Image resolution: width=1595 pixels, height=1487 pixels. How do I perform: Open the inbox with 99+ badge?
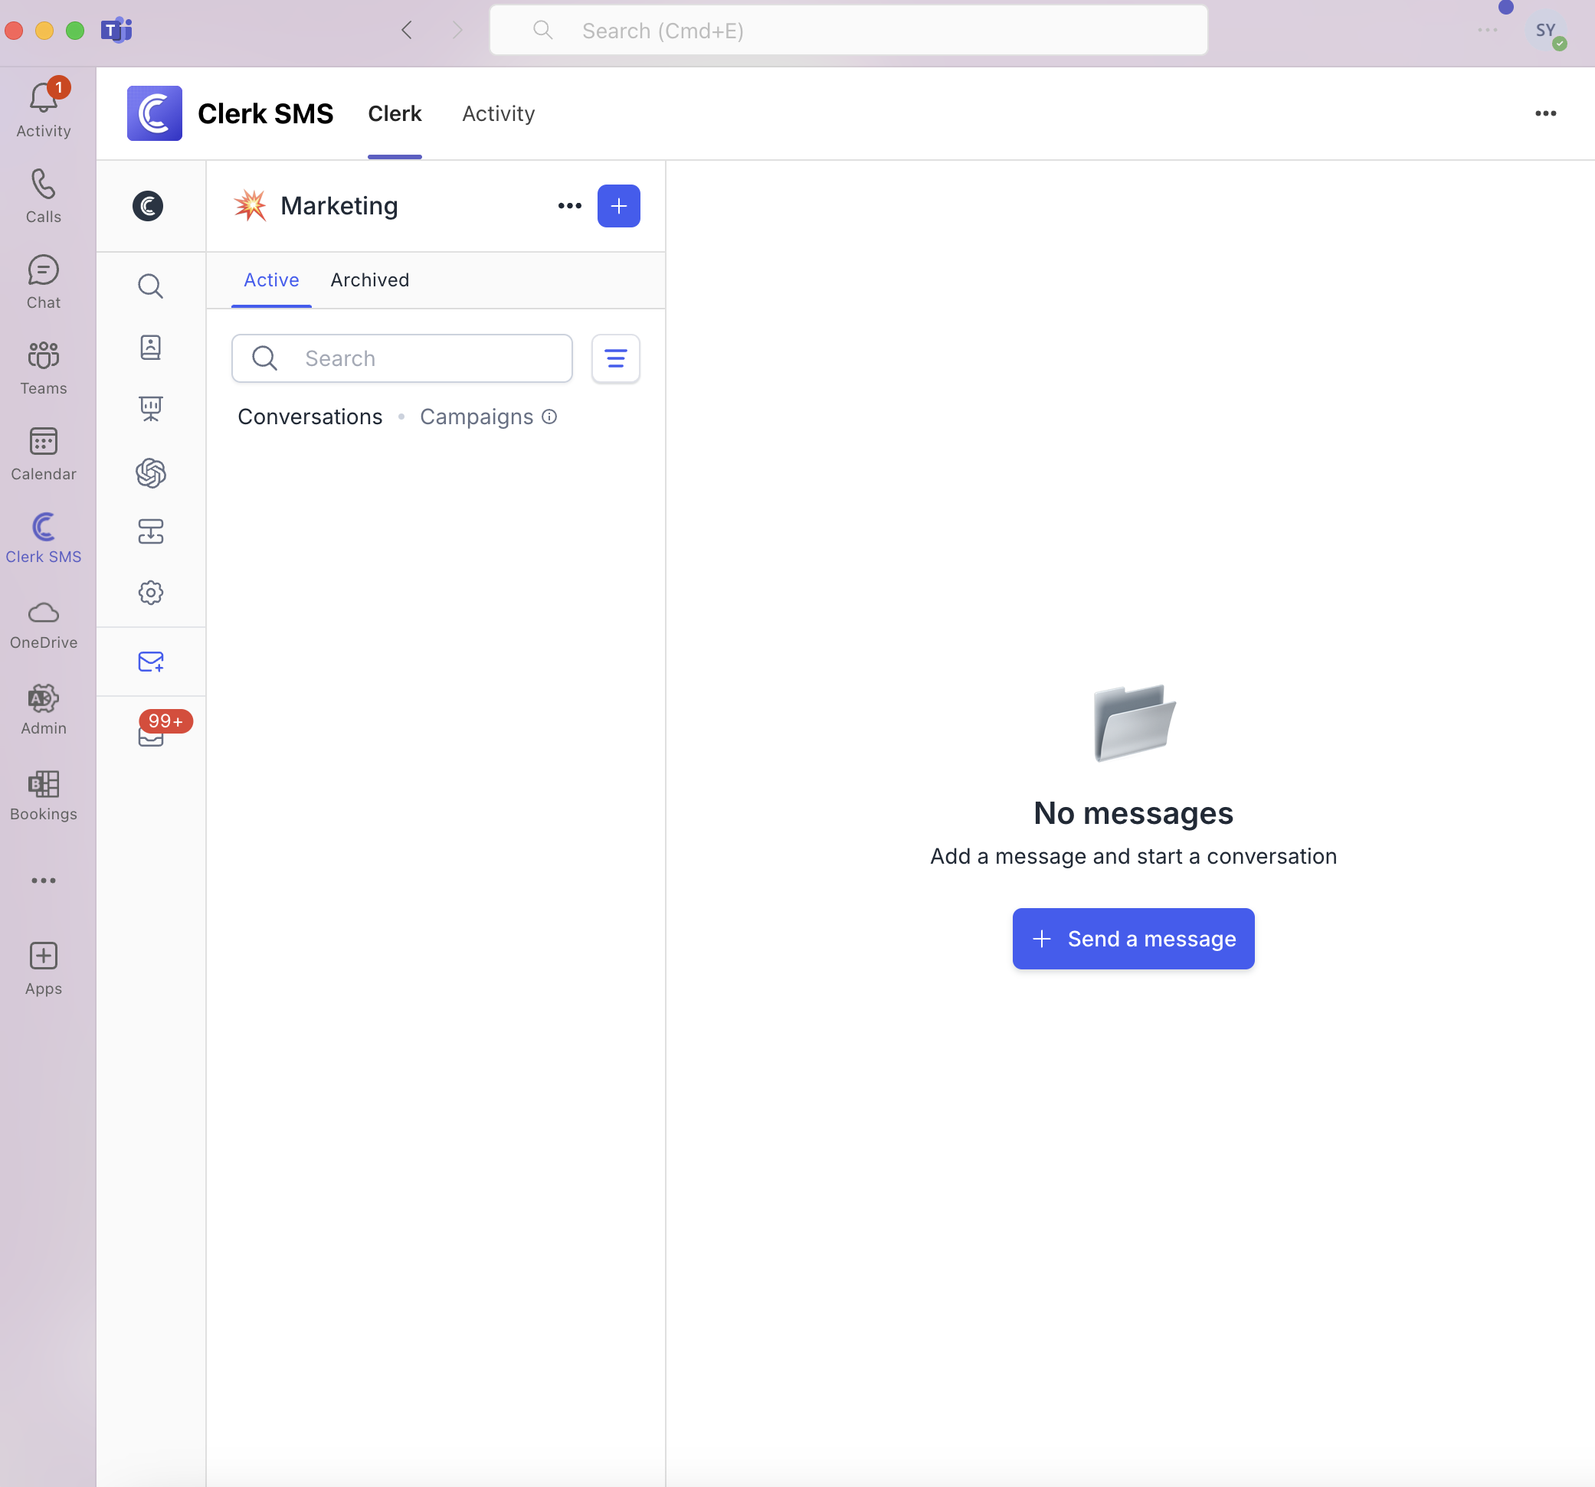tap(150, 736)
